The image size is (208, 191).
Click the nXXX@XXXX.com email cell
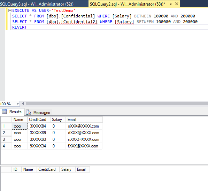point(84,139)
